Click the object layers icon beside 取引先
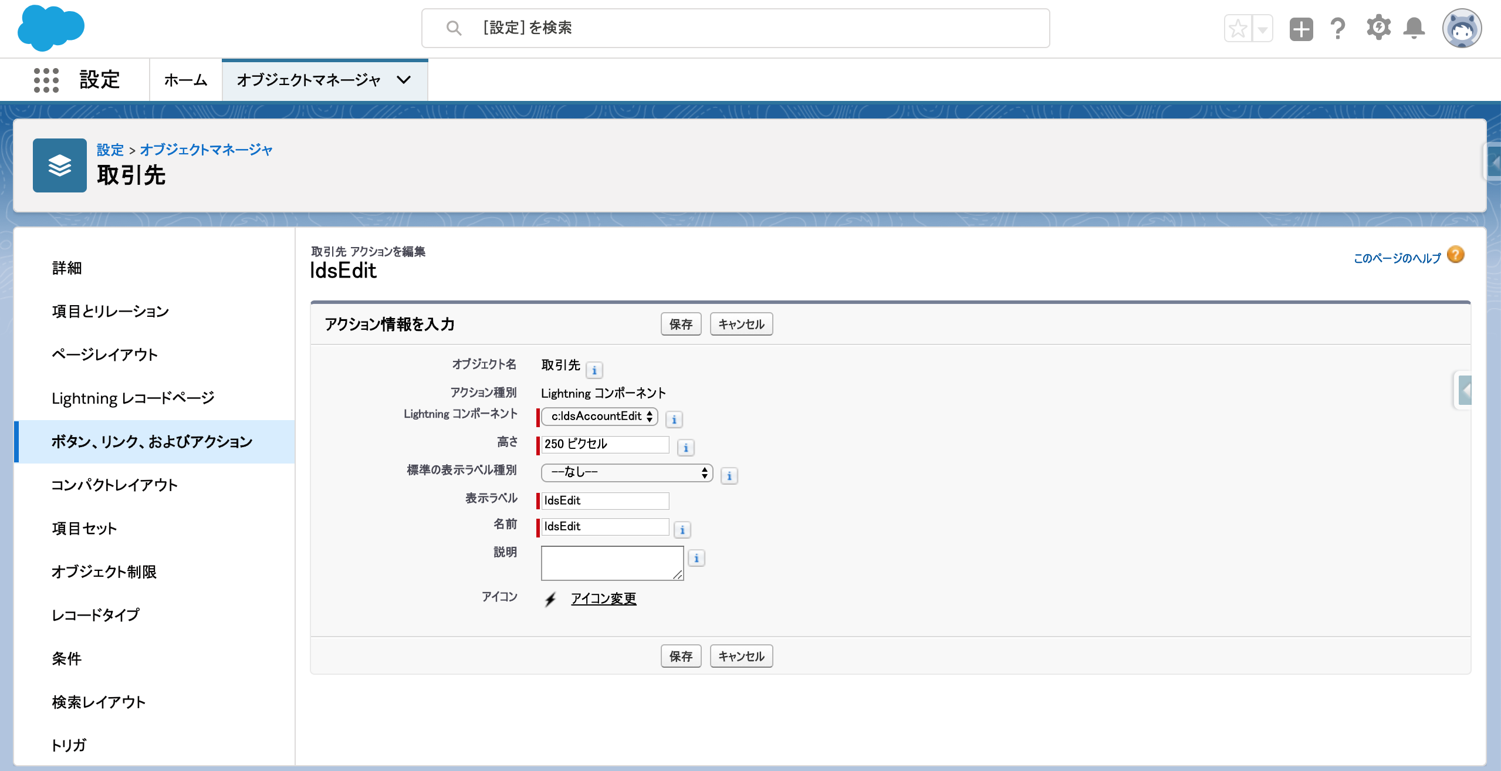Viewport: 1501px width, 771px height. coord(60,165)
